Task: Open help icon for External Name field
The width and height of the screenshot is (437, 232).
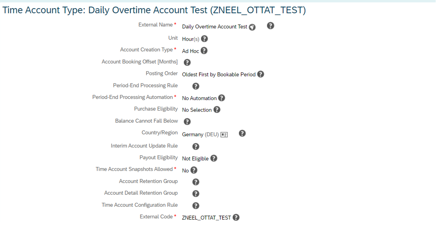Action: point(270,26)
